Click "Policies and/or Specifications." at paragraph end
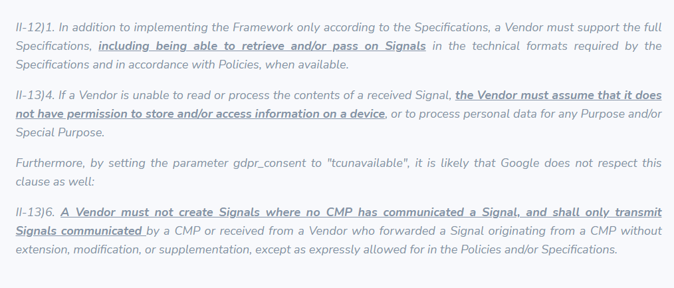The height and width of the screenshot is (288, 674). [528, 249]
